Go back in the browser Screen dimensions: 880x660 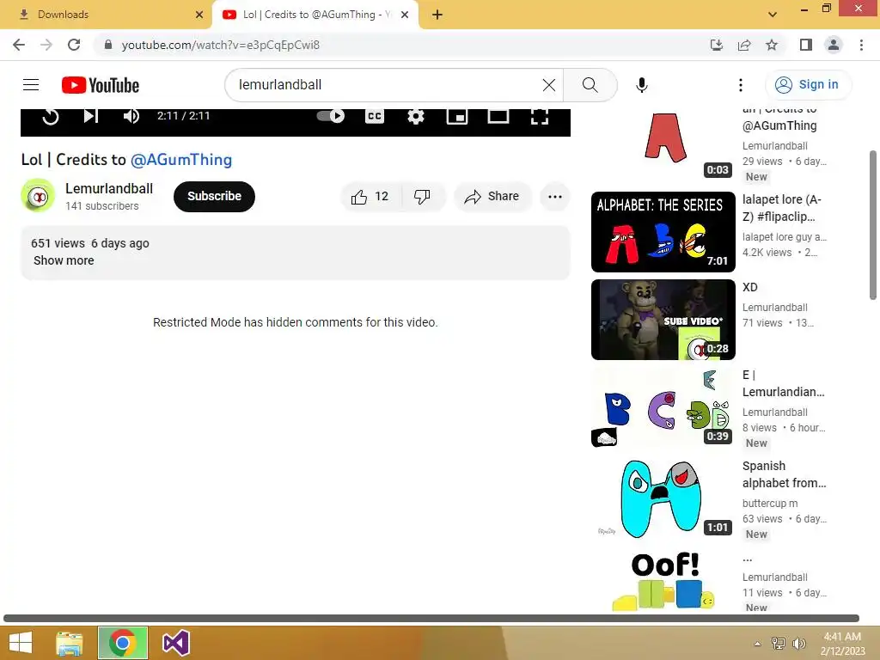click(x=19, y=45)
